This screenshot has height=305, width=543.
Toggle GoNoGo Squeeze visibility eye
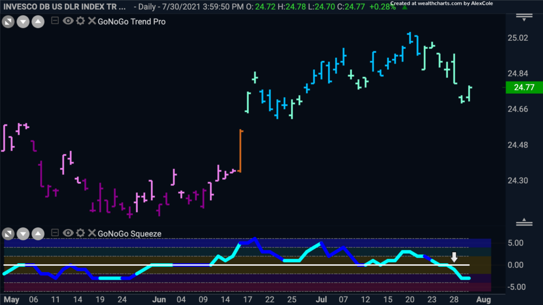68,233
